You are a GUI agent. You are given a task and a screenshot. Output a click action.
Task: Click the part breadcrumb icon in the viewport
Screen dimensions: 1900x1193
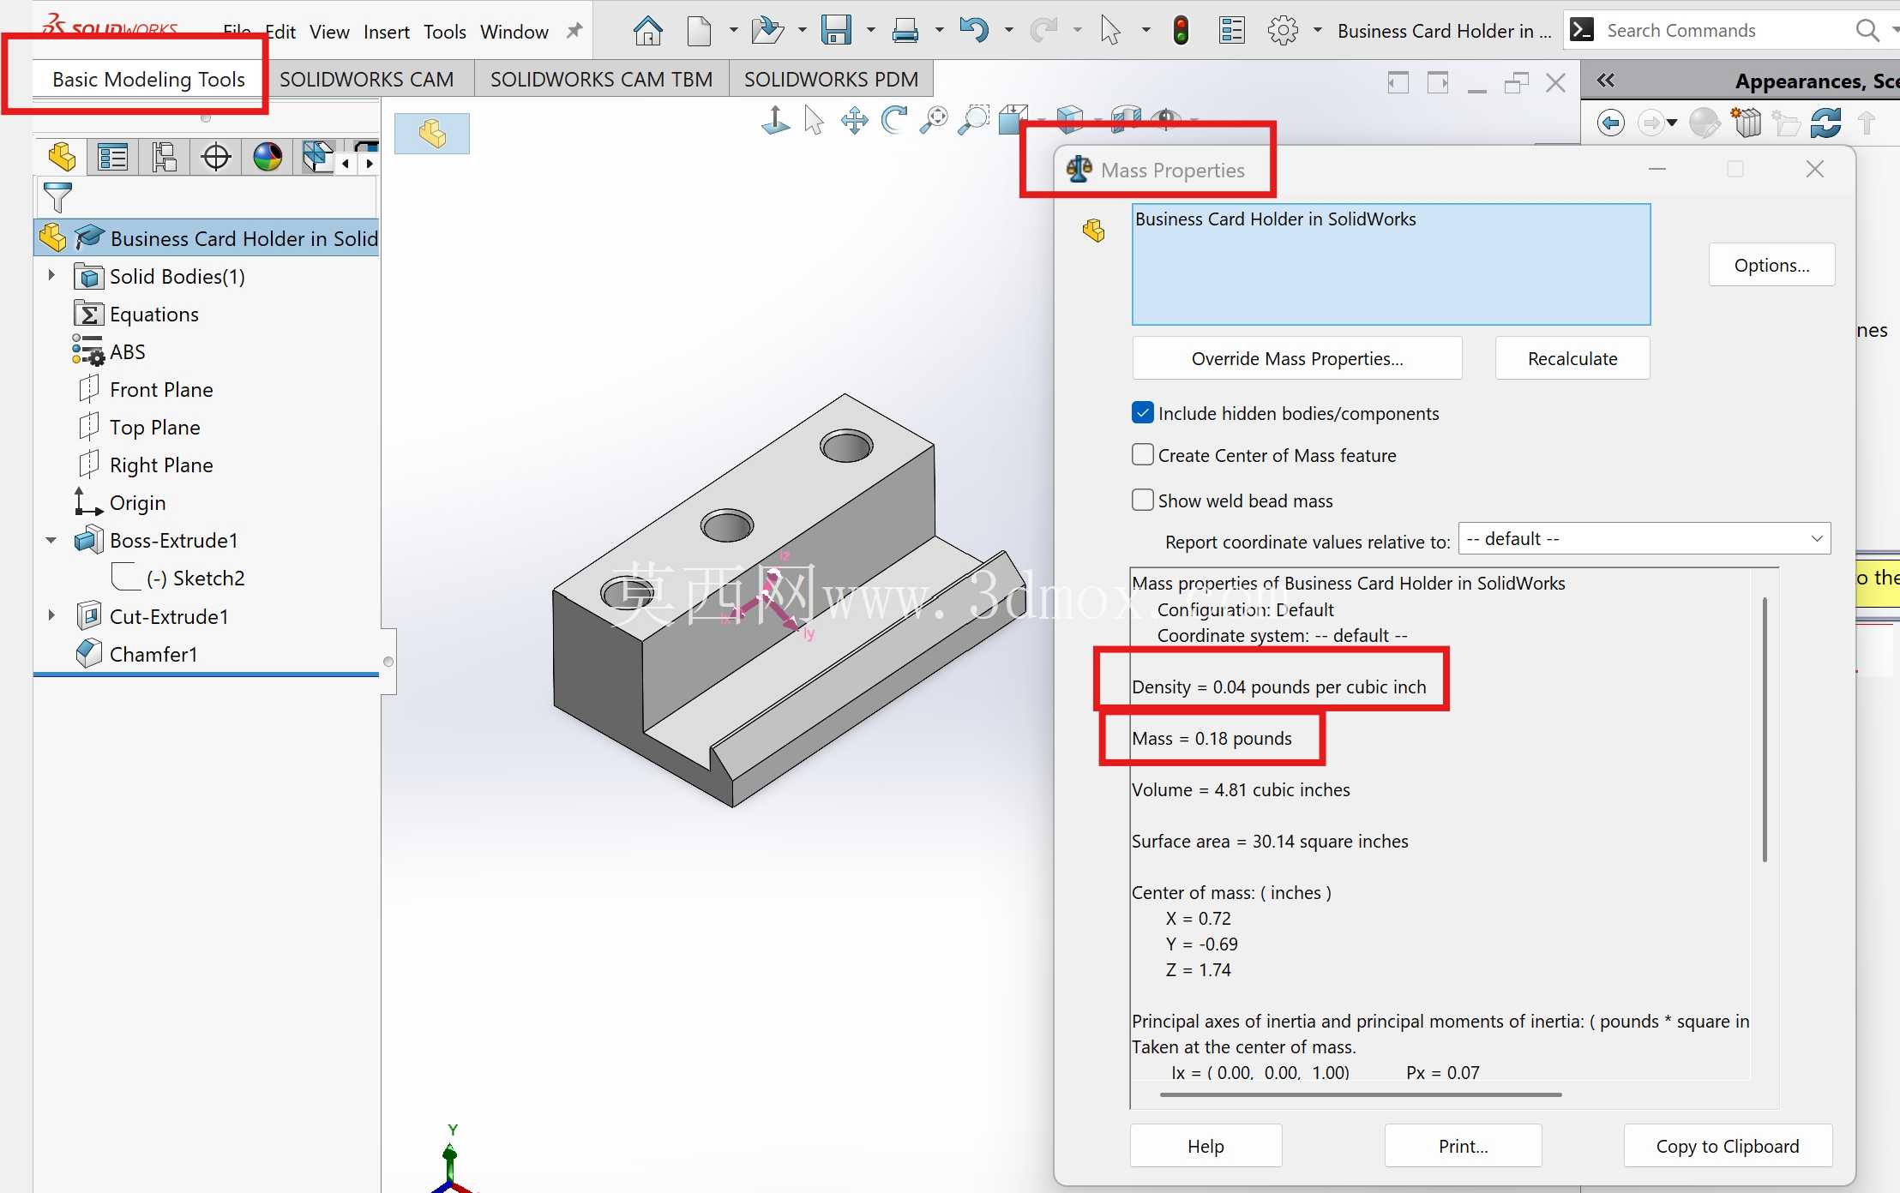tap(432, 133)
